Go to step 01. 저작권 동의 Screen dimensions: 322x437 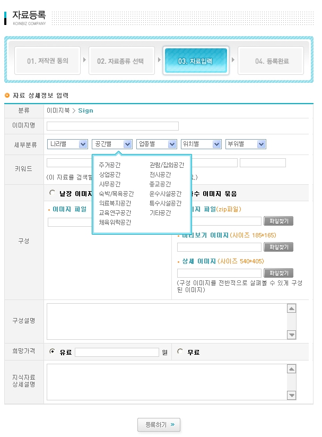click(x=47, y=61)
